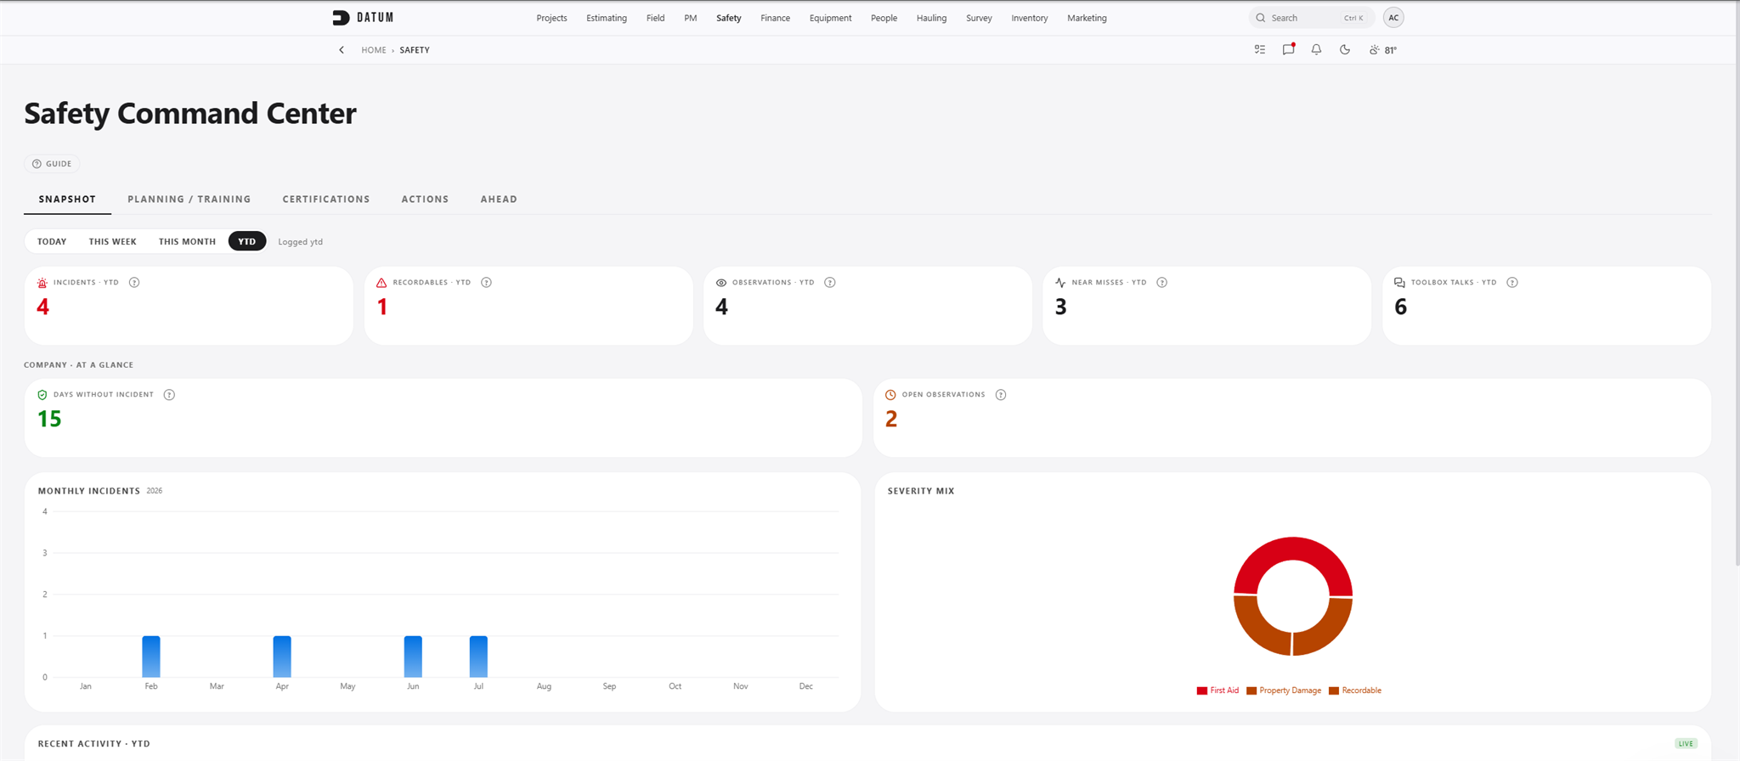Toggle dark mode moon icon
This screenshot has height=761, width=1740.
(x=1345, y=50)
